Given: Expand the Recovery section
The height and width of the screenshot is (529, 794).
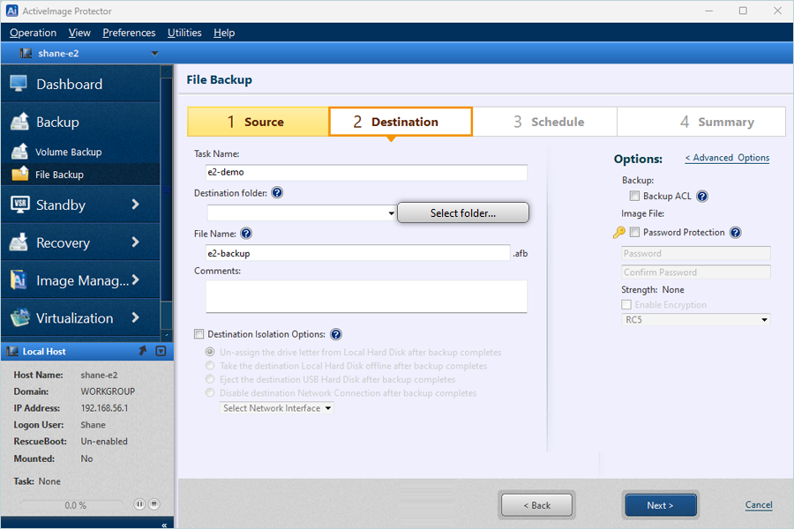Looking at the screenshot, I should point(135,242).
